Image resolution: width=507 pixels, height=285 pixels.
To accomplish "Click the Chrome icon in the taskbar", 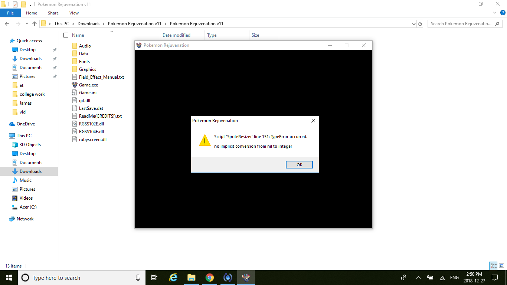I will point(210,278).
